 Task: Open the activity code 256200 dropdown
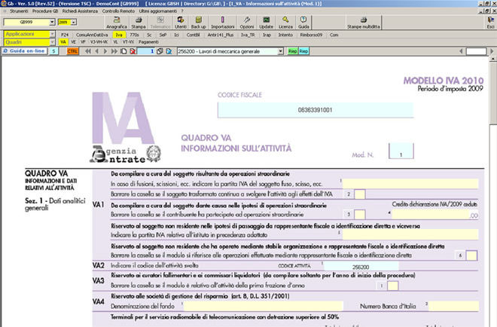click(x=281, y=51)
